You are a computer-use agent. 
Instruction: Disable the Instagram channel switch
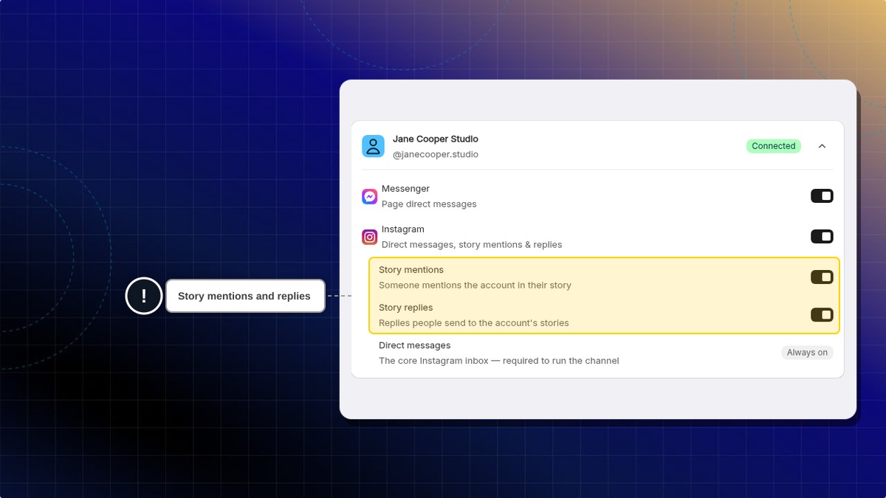822,236
